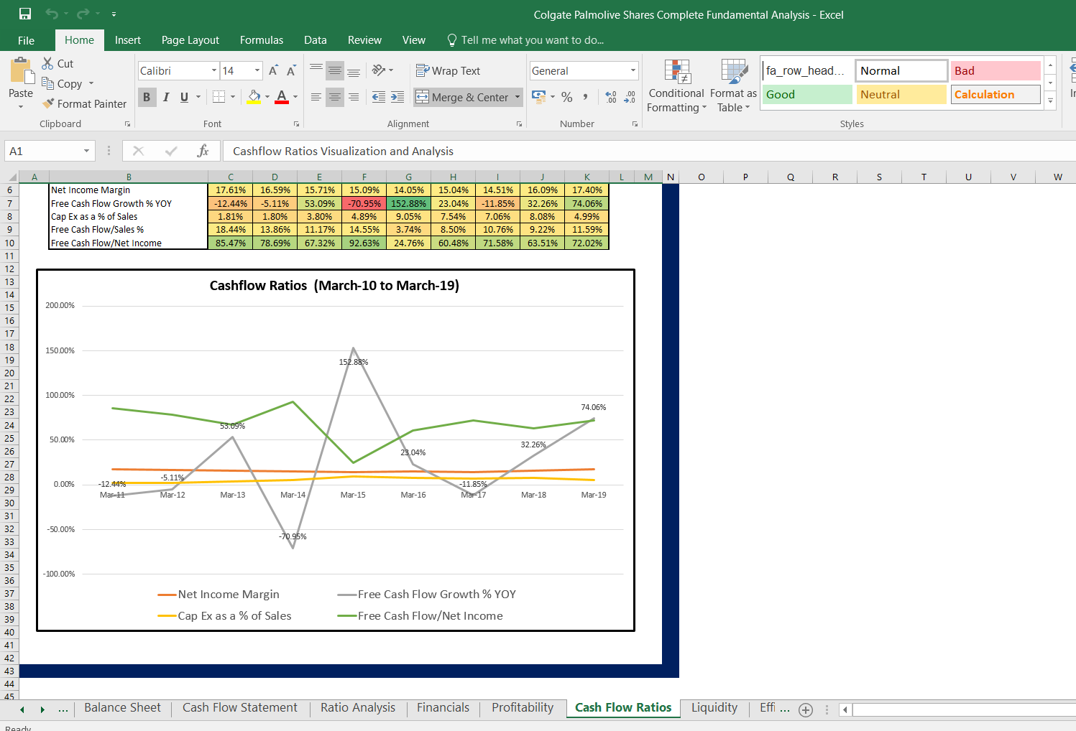Increase decimal places
1076x731 pixels.
611,97
